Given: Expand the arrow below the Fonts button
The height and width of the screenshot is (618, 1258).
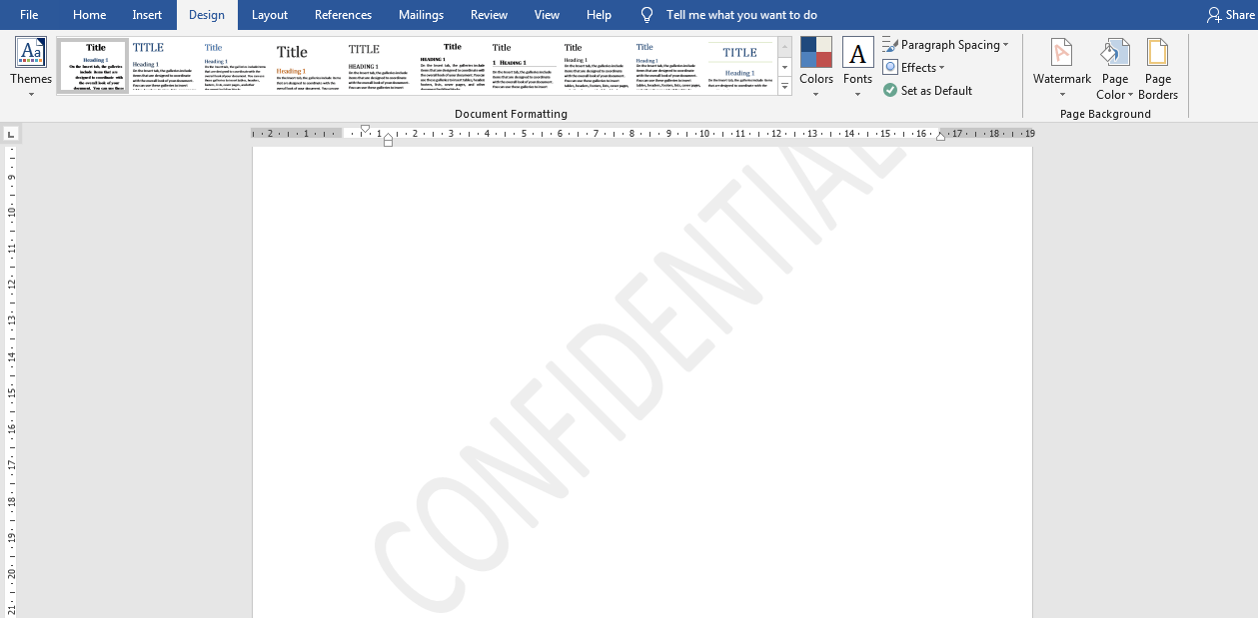Looking at the screenshot, I should tap(857, 95).
